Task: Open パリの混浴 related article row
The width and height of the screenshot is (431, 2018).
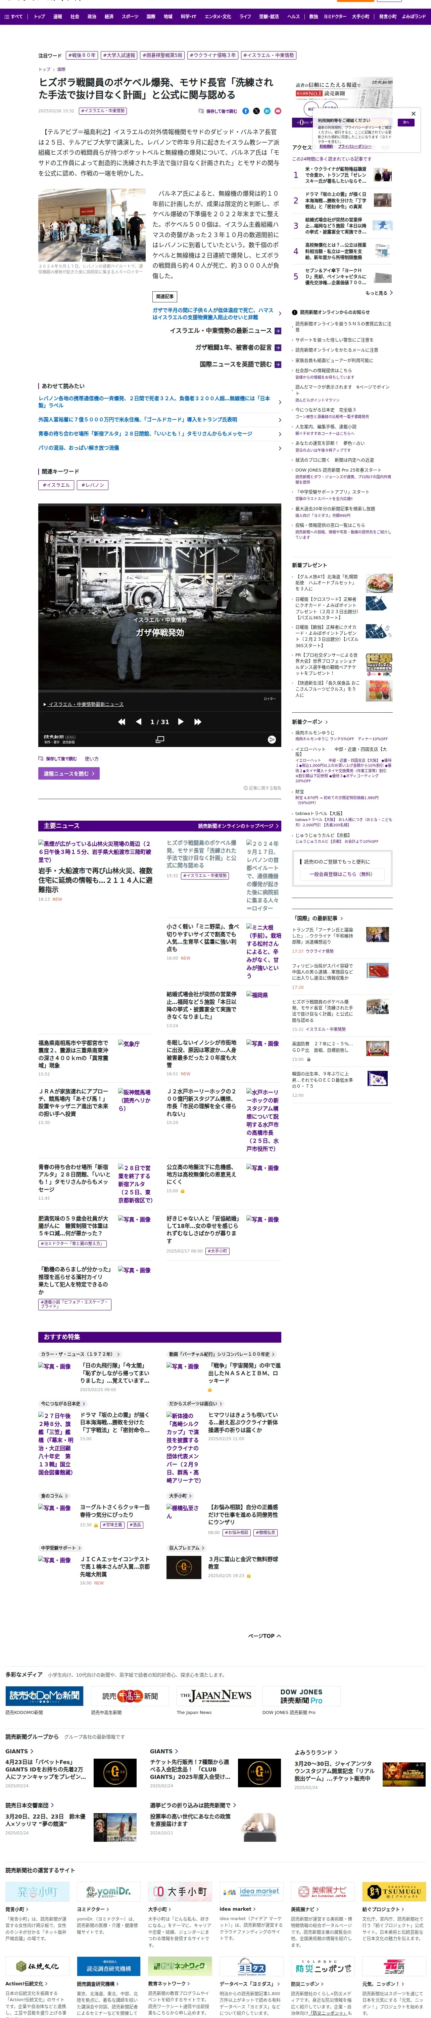Action: click(x=159, y=448)
